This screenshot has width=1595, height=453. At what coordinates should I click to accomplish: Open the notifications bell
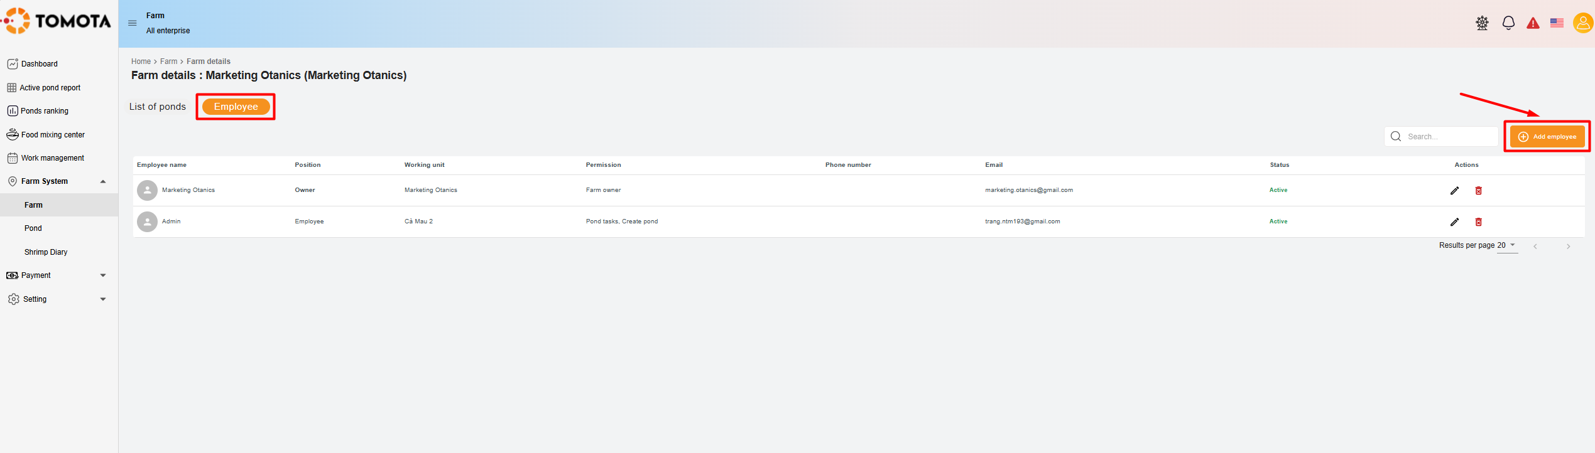click(x=1508, y=23)
